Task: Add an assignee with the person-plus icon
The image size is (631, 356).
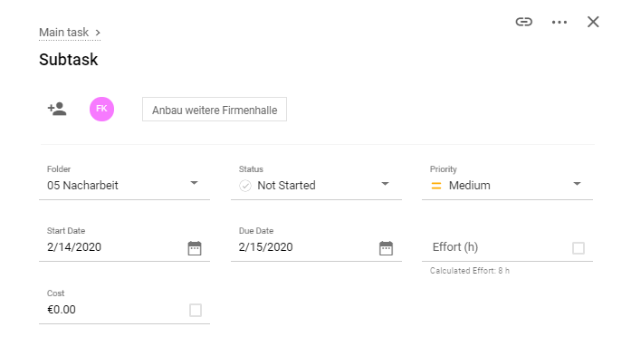Action: [x=57, y=109]
